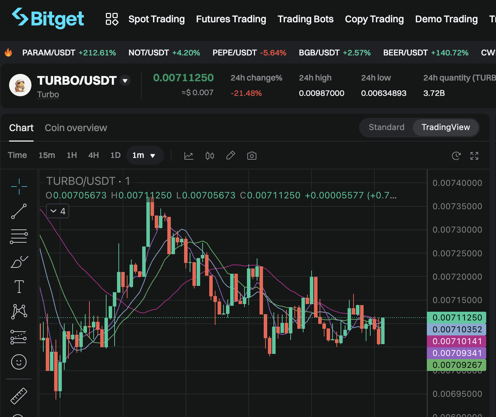The width and height of the screenshot is (496, 417).
Task: Open the apps grid menu icon
Action: 112,19
